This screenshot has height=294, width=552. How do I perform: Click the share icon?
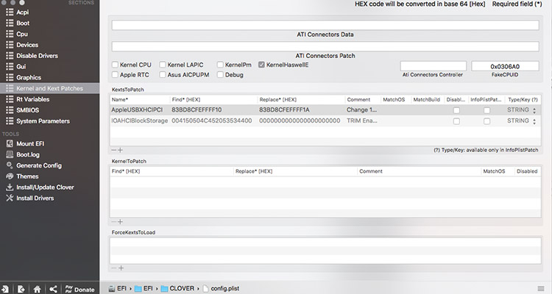coord(53,289)
